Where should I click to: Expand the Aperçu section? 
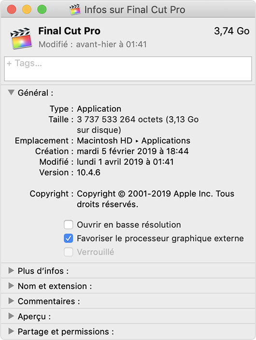coord(11,316)
